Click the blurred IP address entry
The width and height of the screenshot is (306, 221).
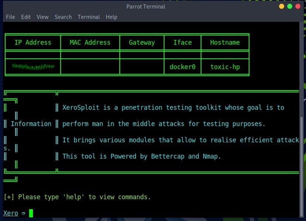click(33, 67)
